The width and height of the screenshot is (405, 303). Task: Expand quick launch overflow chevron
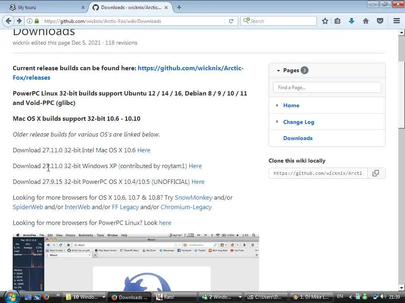pos(58,295)
